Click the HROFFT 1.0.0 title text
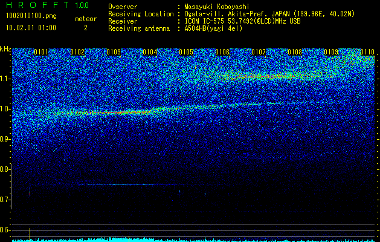 pos(48,5)
